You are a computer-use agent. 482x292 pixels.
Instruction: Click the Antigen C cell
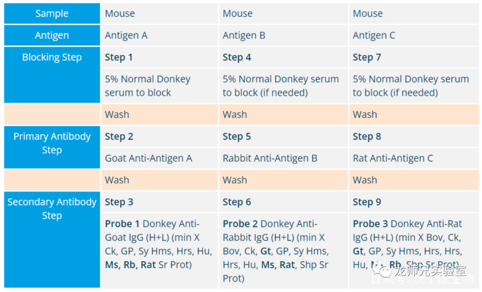click(374, 35)
